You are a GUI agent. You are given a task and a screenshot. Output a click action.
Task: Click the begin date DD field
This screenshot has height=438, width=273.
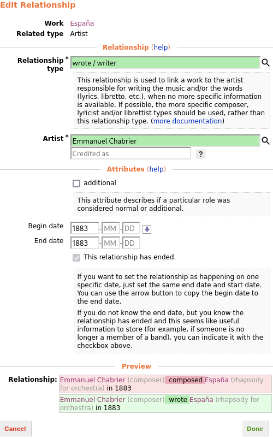131,228
